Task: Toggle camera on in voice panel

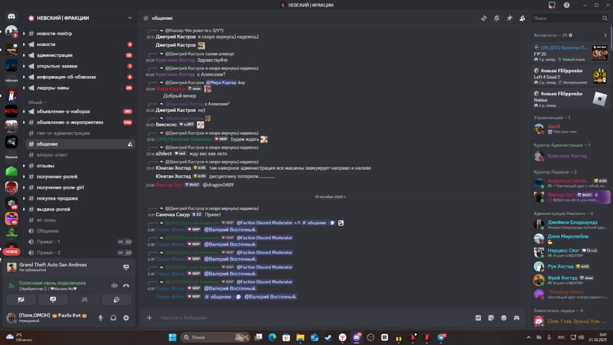Action: click(21, 300)
